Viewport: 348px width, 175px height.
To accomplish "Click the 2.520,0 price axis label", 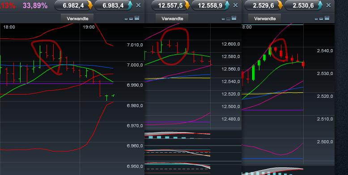I will [x=325, y=96].
